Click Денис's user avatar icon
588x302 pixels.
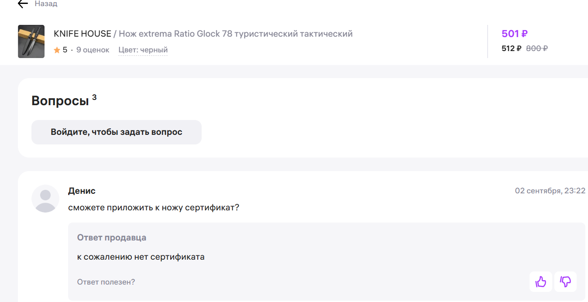click(45, 199)
